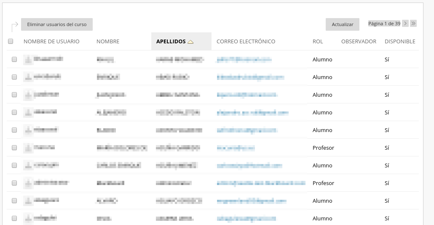Sort by CORREO ELECTRÓNICO column header
The height and width of the screenshot is (225, 434).
[x=246, y=42]
